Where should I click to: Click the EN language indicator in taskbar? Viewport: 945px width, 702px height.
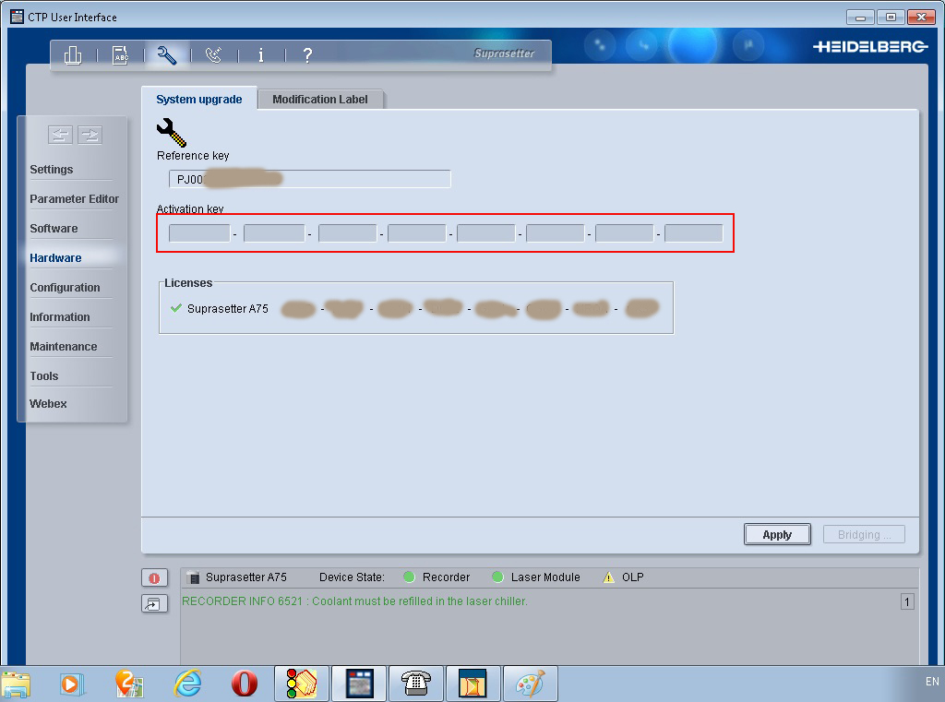click(x=932, y=682)
